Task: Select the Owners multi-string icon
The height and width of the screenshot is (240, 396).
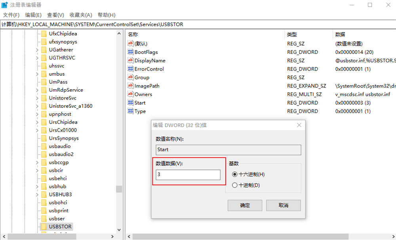Action: click(x=131, y=94)
